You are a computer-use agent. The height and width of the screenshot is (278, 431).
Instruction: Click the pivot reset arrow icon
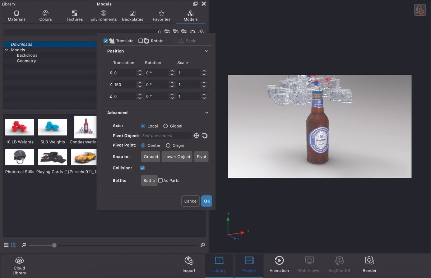tap(204, 135)
